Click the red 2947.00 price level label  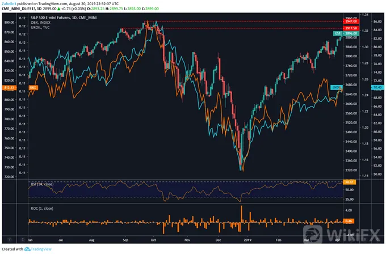click(x=351, y=22)
